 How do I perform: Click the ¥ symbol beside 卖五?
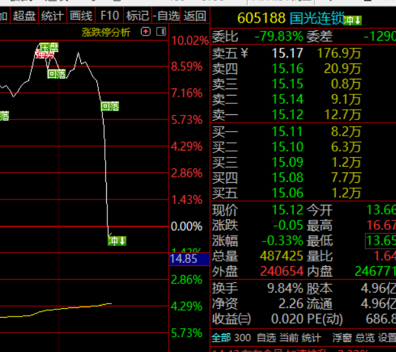pyautogui.click(x=244, y=53)
